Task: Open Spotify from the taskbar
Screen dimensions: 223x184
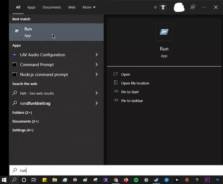Action: tap(136, 180)
